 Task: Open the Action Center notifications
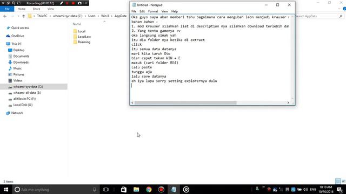tap(340, 189)
